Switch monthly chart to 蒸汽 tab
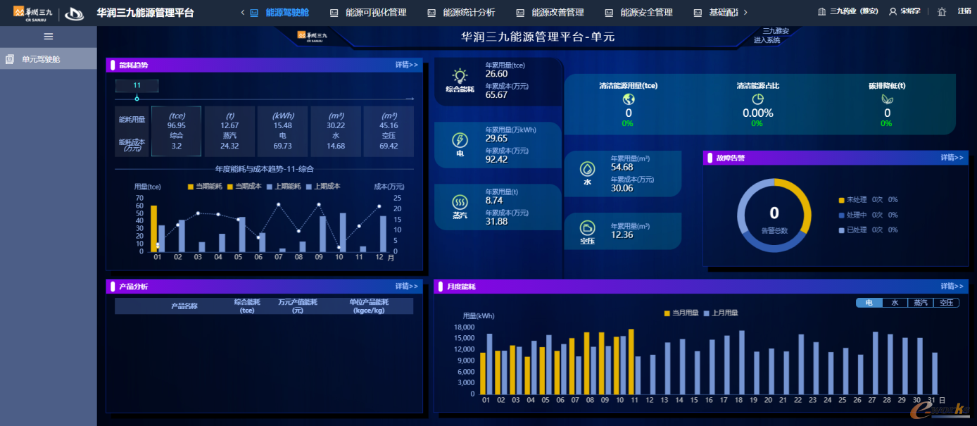 click(x=920, y=303)
